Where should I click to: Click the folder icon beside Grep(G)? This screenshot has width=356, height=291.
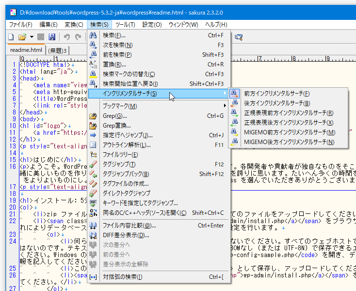tap(93, 116)
